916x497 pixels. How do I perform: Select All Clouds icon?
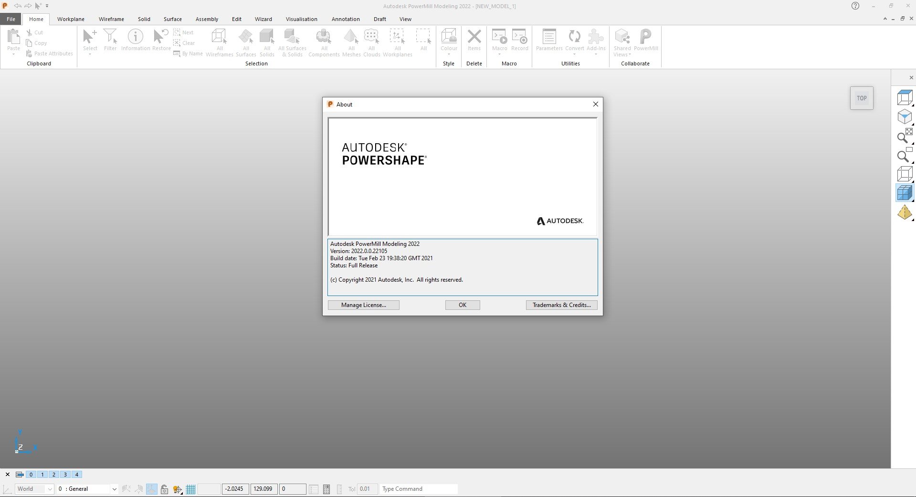[x=371, y=37]
